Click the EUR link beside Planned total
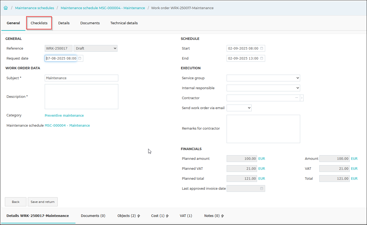367x225 pixels. point(262,179)
